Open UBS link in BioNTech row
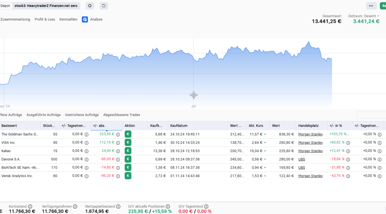The height and width of the screenshot is (214, 386). point(302,167)
